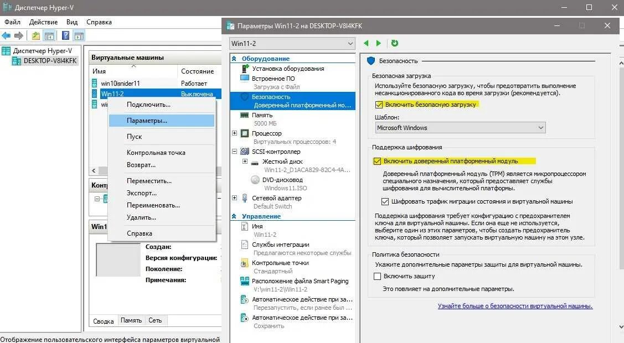
Task: Toggle Шифровать трафик миграции checkbox
Action: click(x=385, y=201)
